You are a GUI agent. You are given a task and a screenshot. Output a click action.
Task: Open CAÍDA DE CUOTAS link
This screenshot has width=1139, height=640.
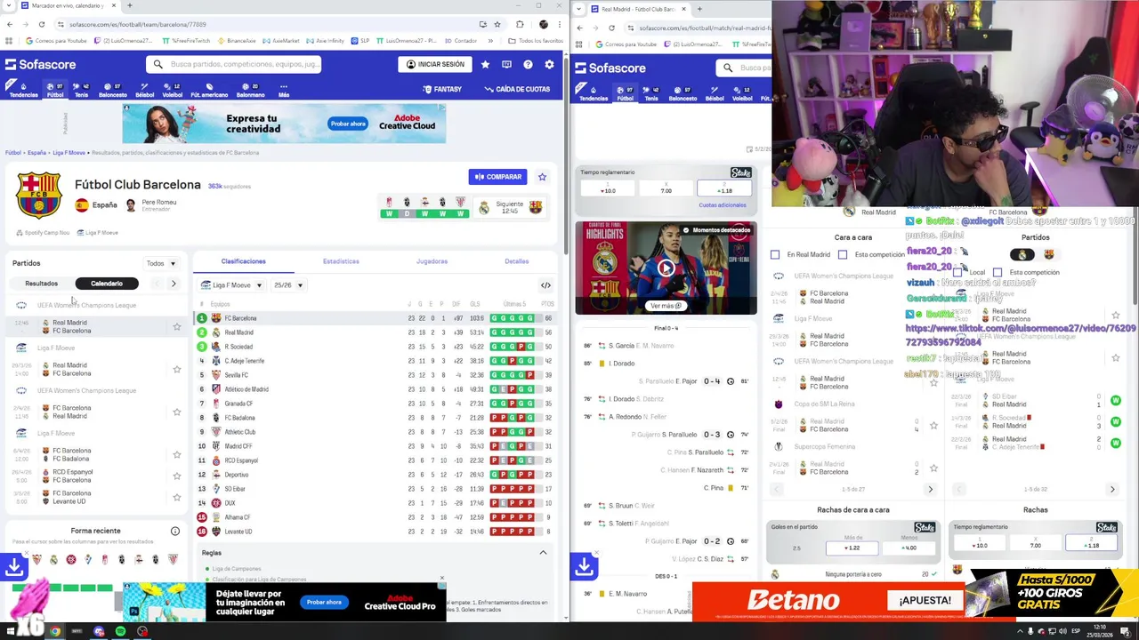(517, 89)
